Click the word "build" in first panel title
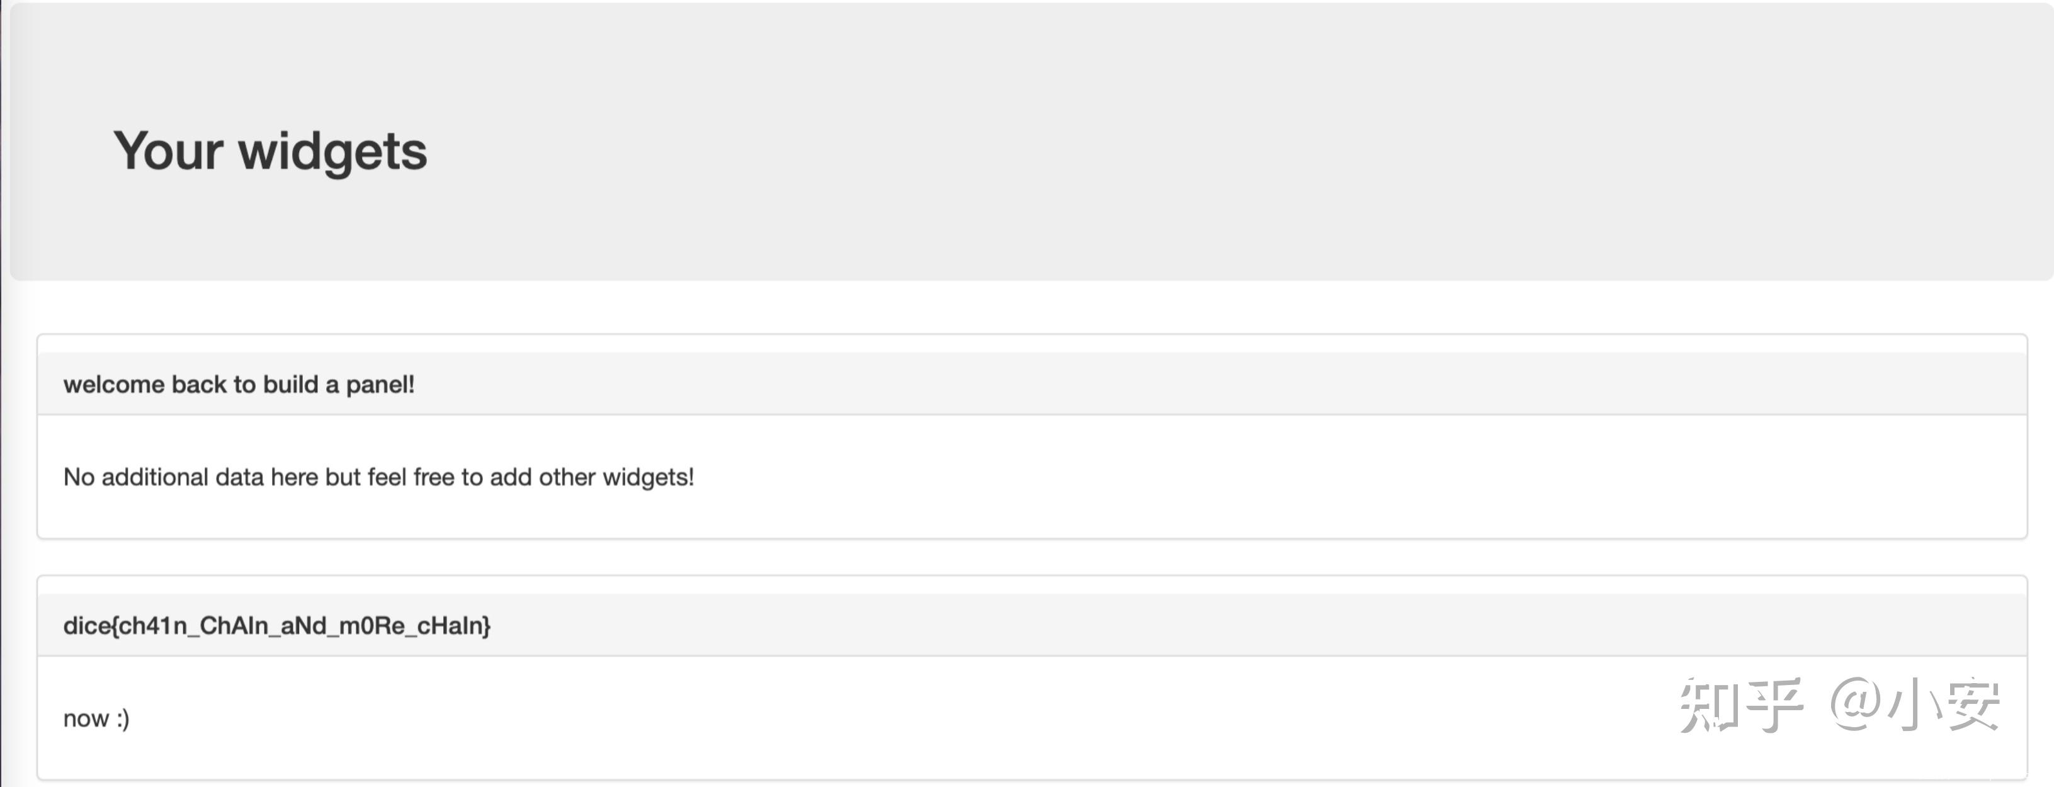 pos(290,384)
